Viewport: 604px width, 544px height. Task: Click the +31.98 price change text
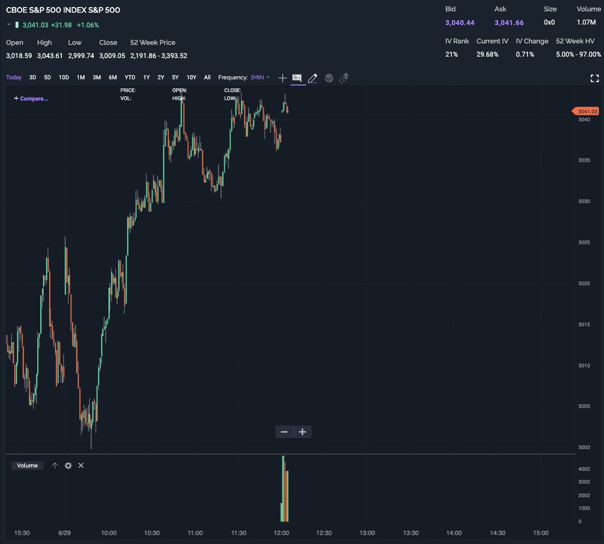[61, 25]
